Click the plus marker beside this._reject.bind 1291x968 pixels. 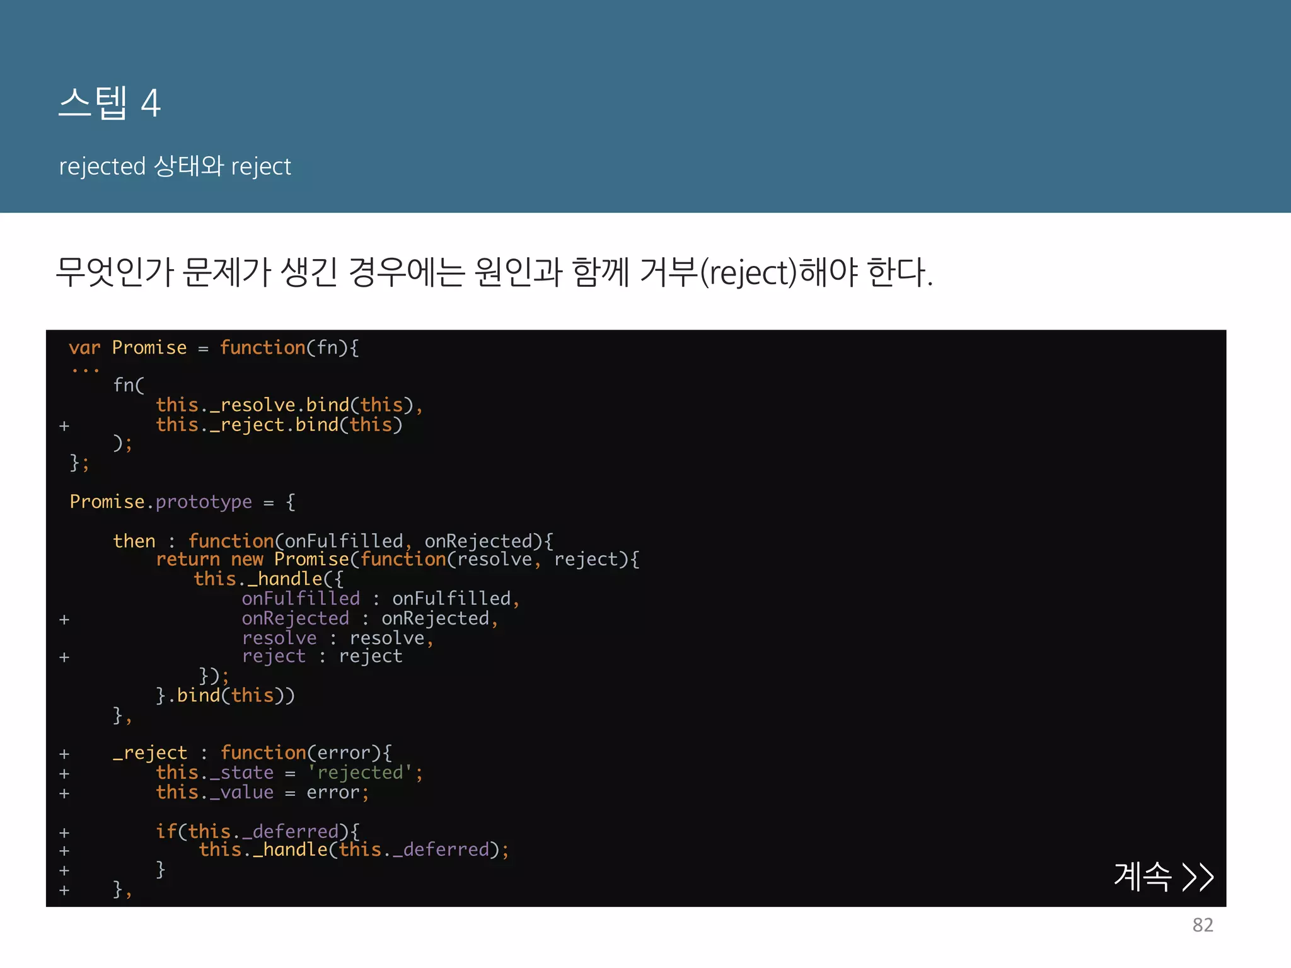(x=64, y=427)
